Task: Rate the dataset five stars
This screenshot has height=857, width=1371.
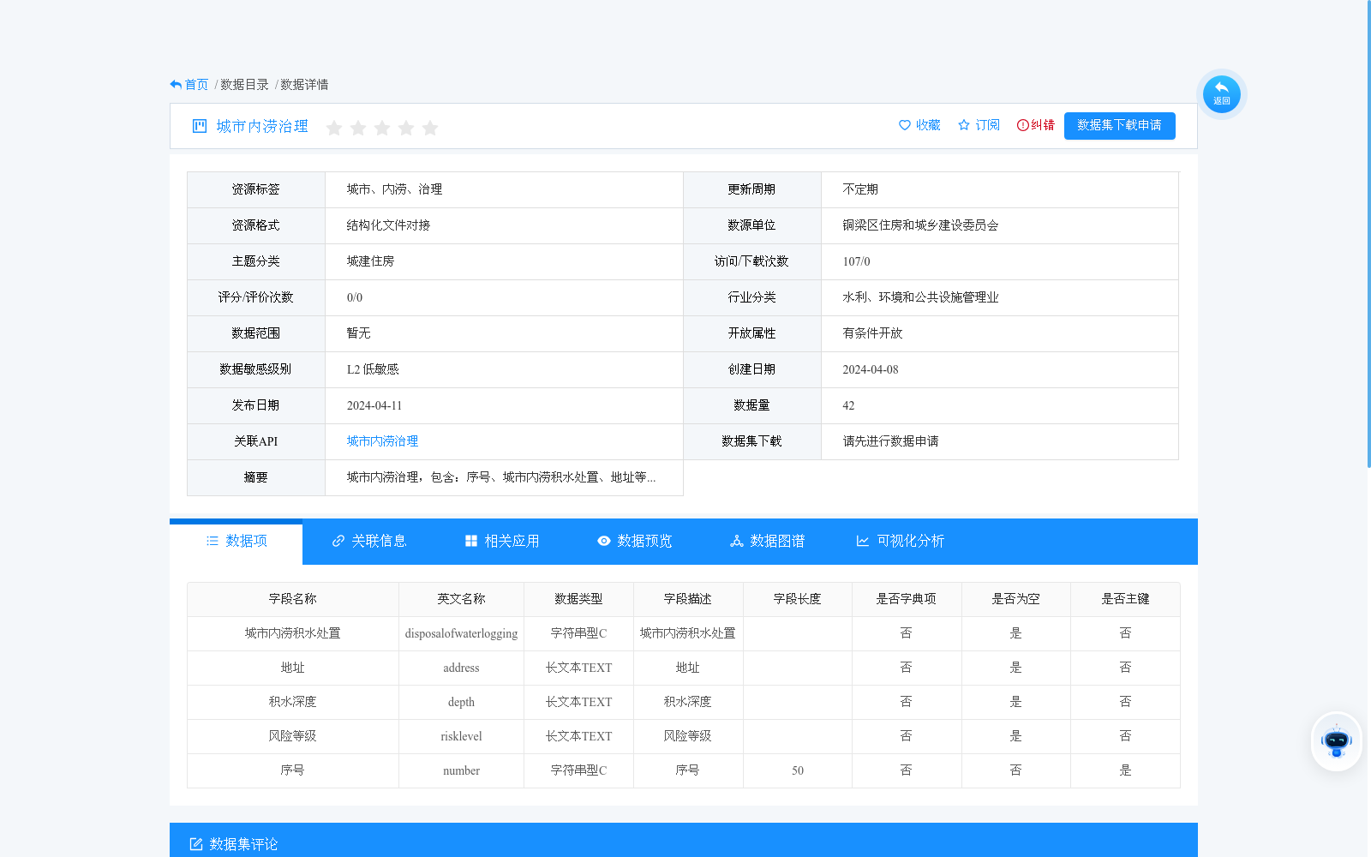Action: [430, 128]
